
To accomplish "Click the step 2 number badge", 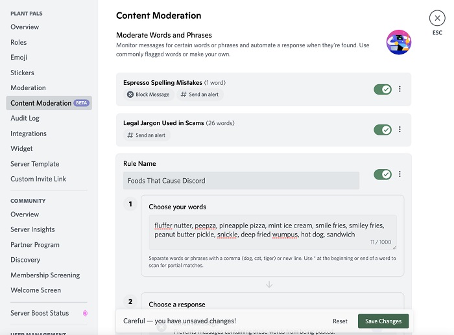I will [x=130, y=301].
